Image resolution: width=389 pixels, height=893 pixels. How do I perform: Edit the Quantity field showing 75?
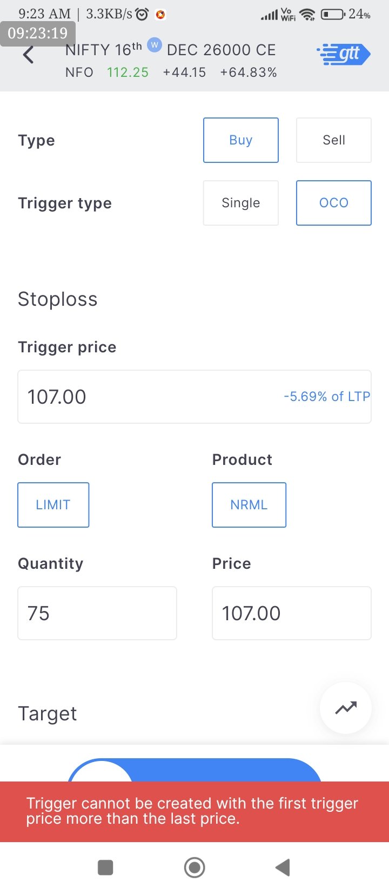pos(97,613)
